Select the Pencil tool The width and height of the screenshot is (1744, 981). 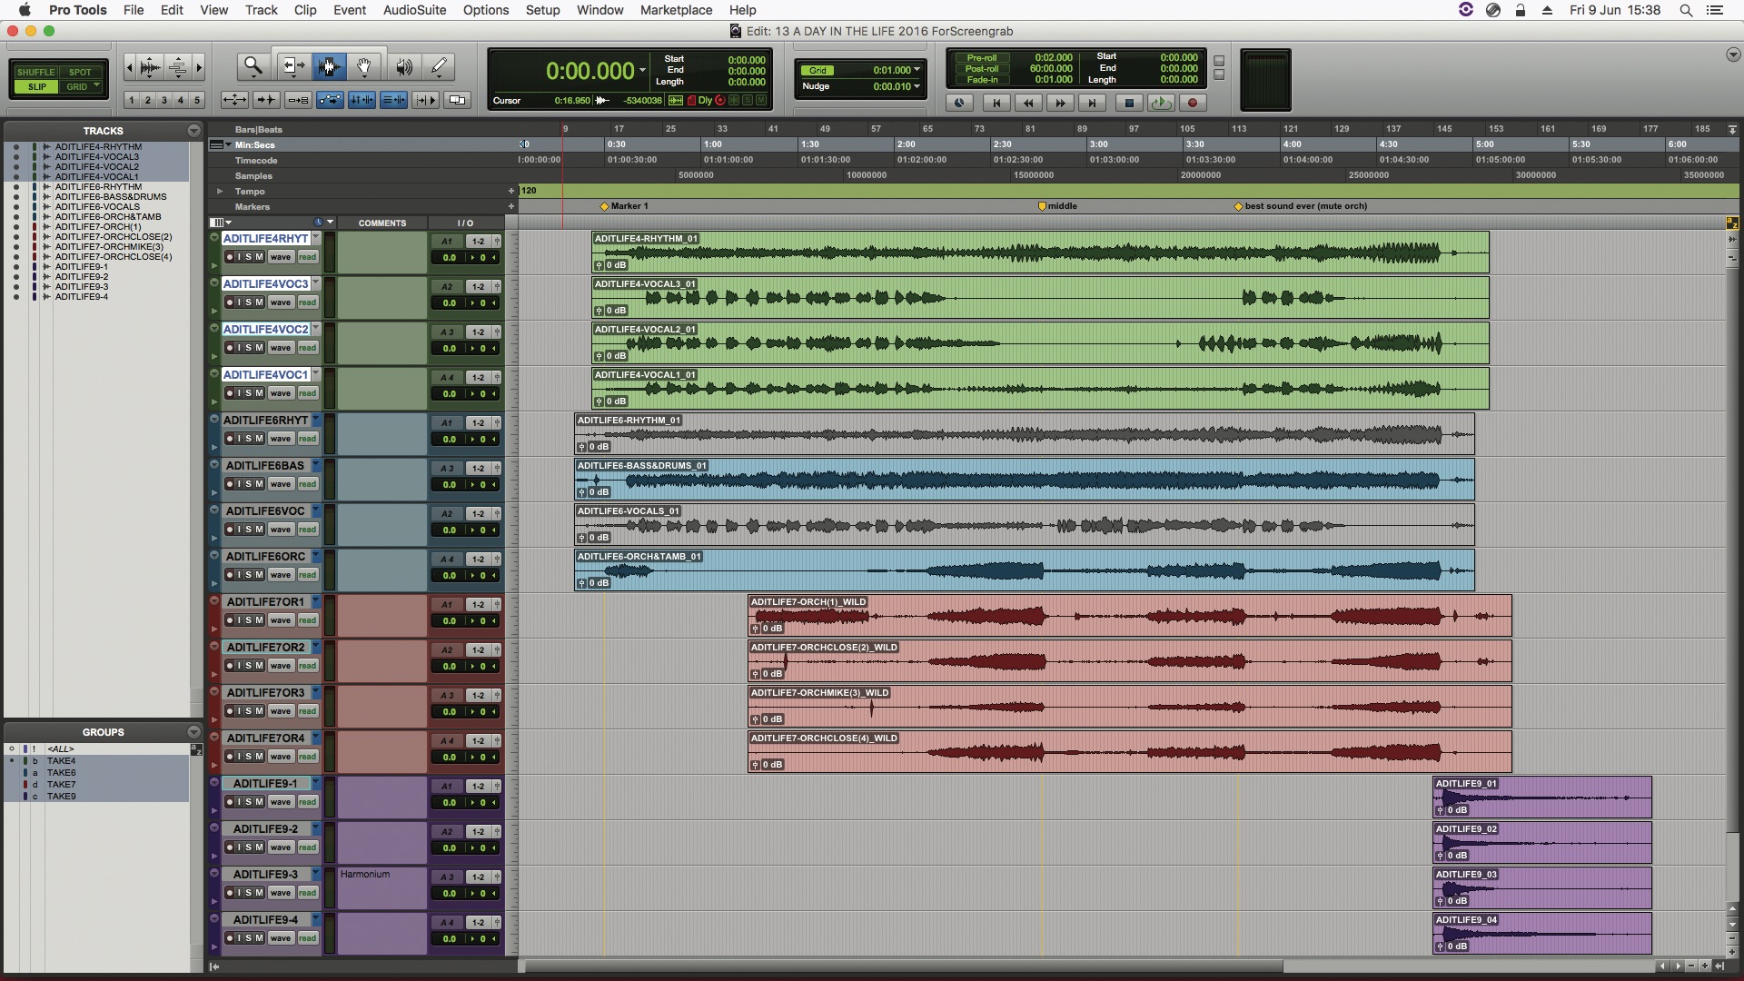click(x=439, y=66)
